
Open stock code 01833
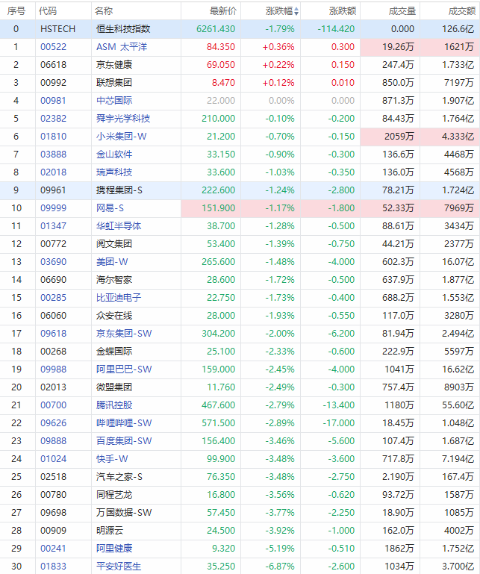pyautogui.click(x=54, y=567)
